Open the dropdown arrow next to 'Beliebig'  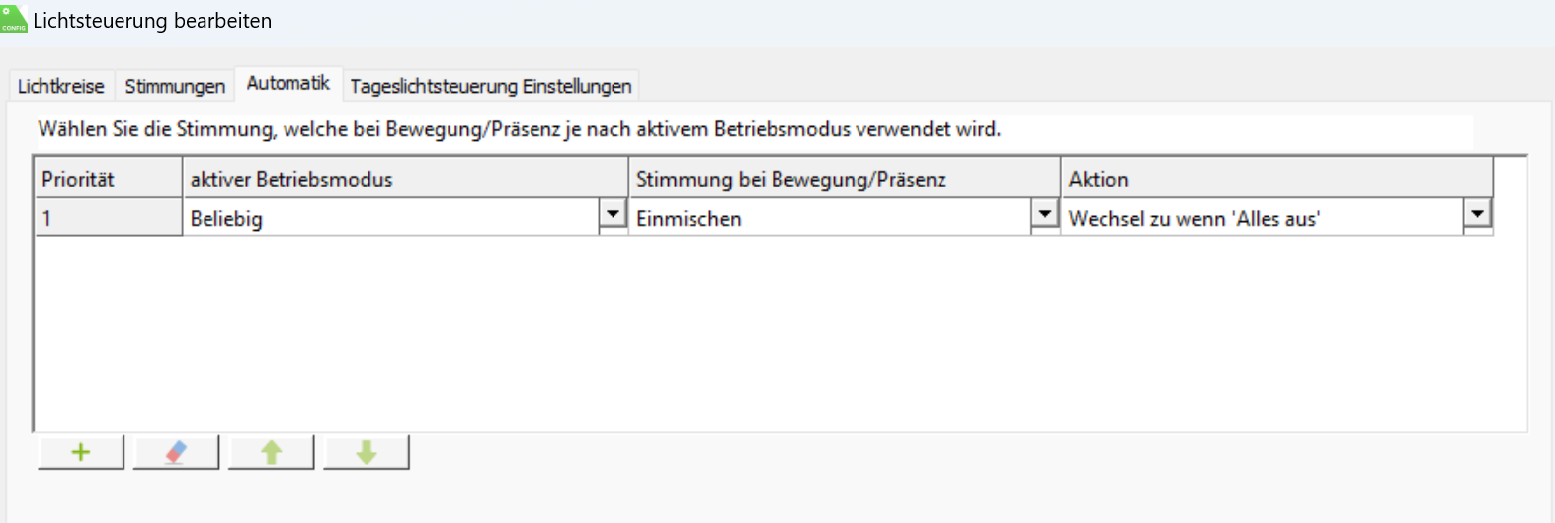pos(613,214)
